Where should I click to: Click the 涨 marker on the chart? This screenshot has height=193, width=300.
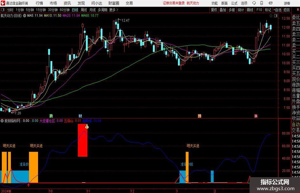tap(256, 116)
